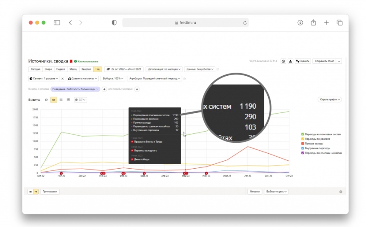Reload the fredtm.ru page
This screenshot has width=366, height=227.
click(x=245, y=22)
